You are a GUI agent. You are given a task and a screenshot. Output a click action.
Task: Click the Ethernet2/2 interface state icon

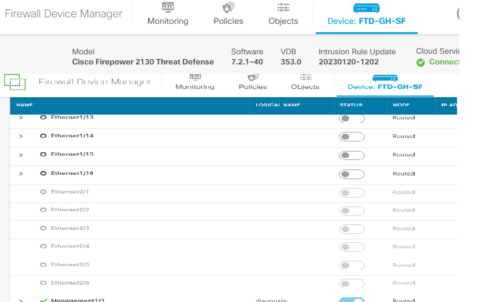click(43, 209)
